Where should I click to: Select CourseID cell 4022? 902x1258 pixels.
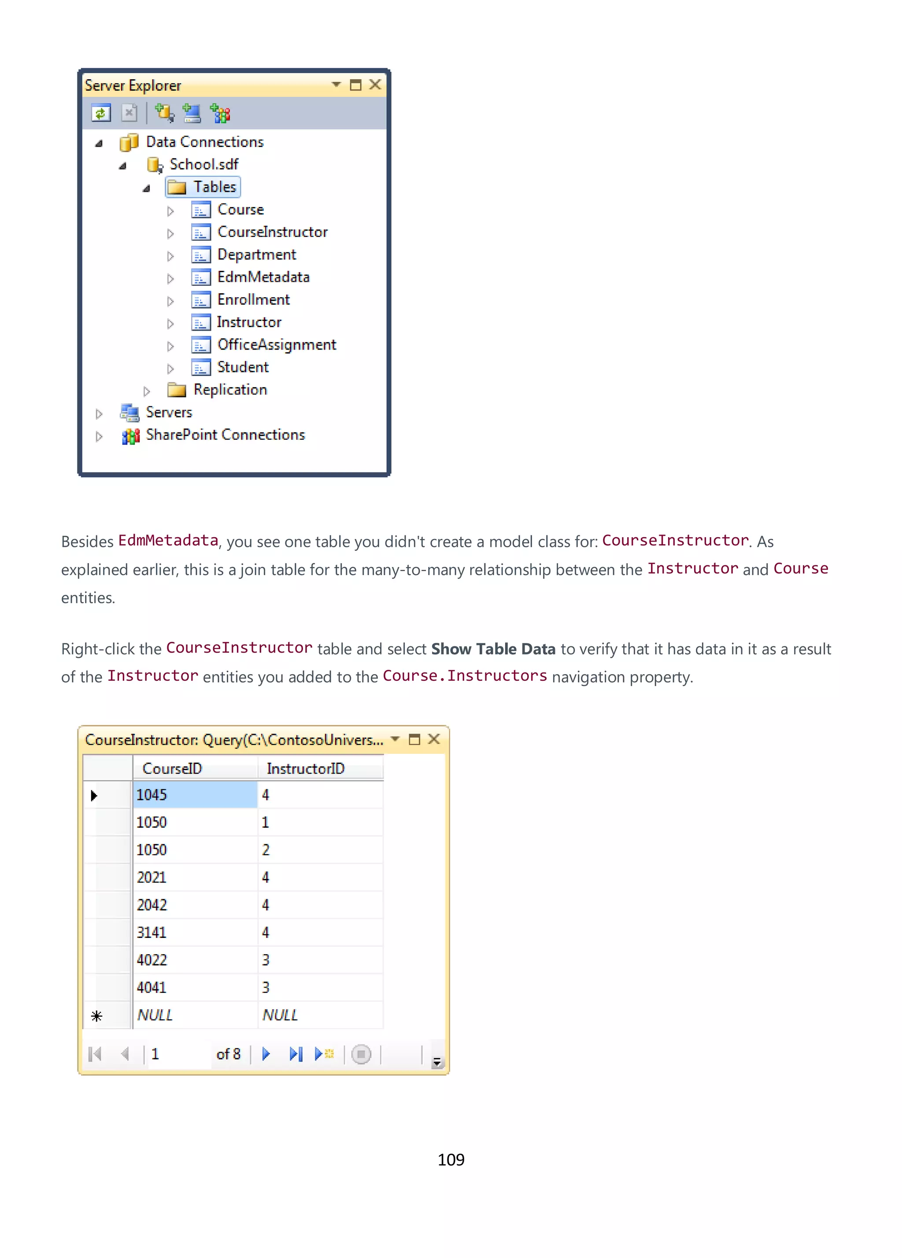pyautogui.click(x=195, y=960)
